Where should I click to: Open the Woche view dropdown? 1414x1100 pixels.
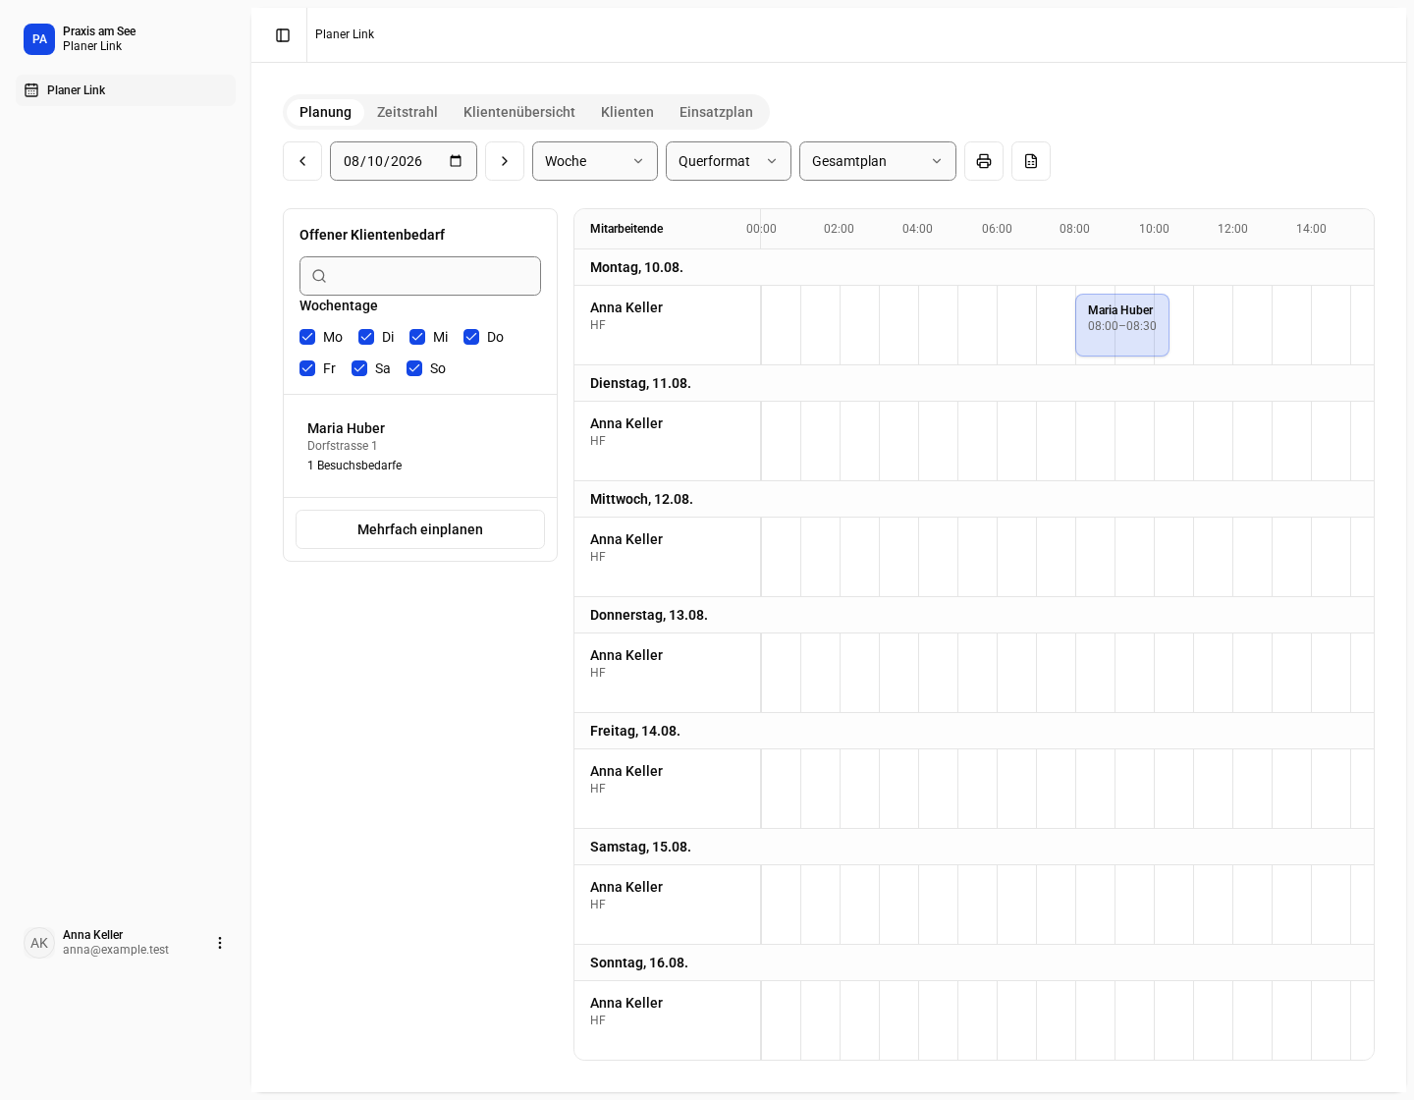click(x=595, y=161)
